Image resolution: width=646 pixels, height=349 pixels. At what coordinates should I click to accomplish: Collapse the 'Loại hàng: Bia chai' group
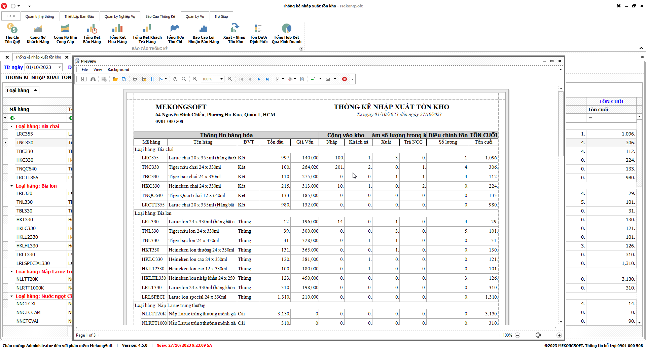tap(11, 126)
